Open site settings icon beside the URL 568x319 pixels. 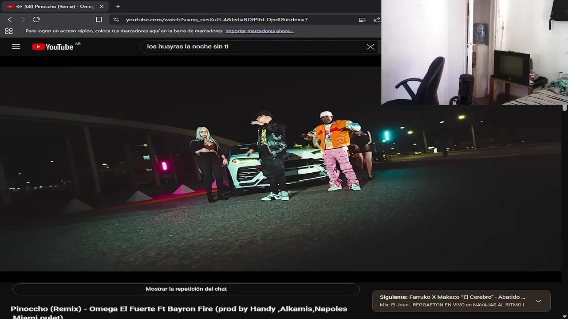(x=116, y=19)
